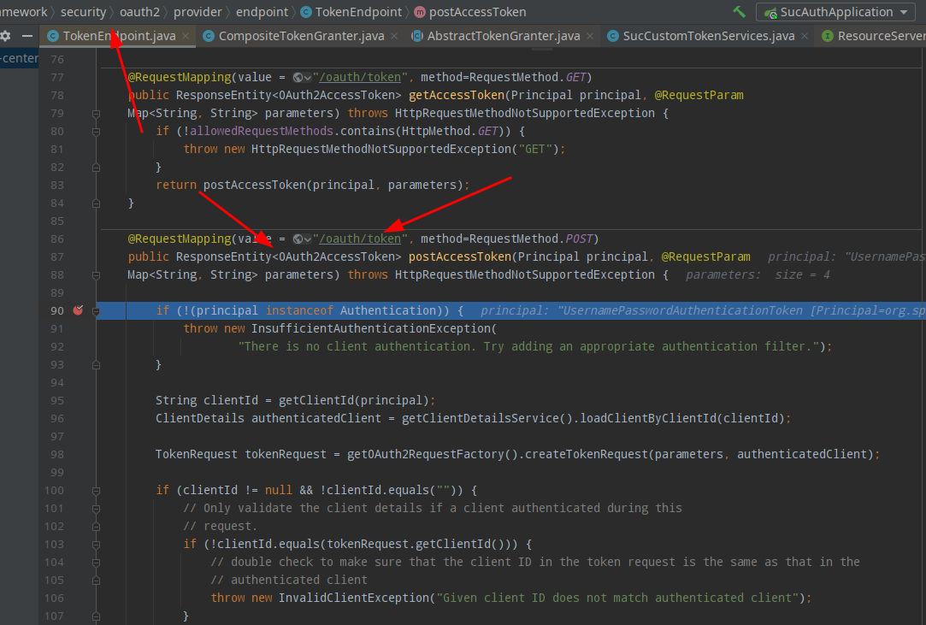Open the "/oauth/token" link on line 86
This screenshot has width=926, height=625.
tap(360, 239)
